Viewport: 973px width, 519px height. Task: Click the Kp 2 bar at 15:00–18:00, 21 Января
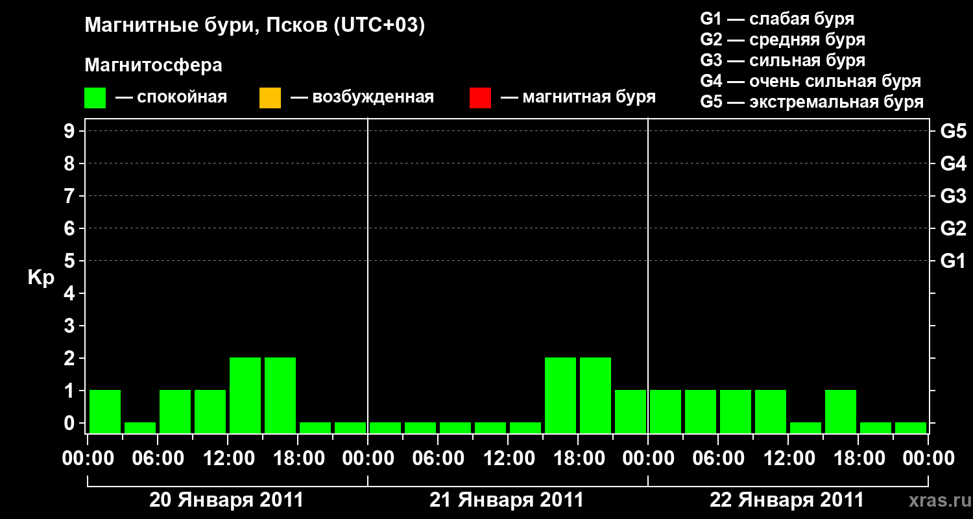pyautogui.click(x=560, y=395)
